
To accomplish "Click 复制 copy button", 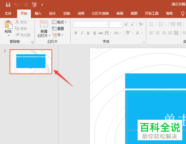I will click(x=21, y=28).
